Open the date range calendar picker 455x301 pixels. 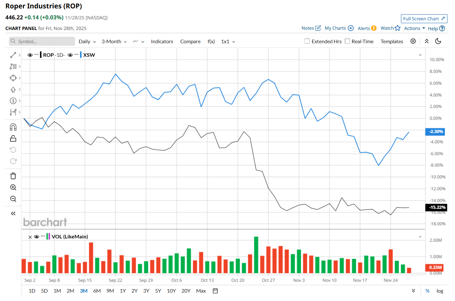[215, 291]
